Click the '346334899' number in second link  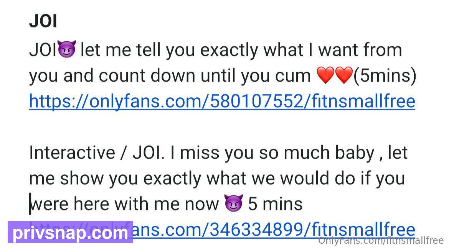[x=256, y=230]
